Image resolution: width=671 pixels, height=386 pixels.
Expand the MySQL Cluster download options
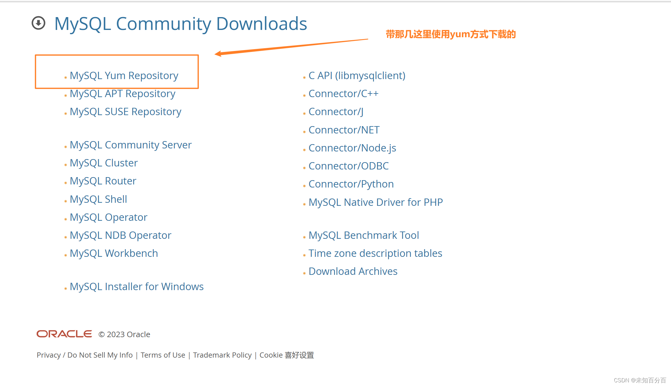tap(103, 163)
